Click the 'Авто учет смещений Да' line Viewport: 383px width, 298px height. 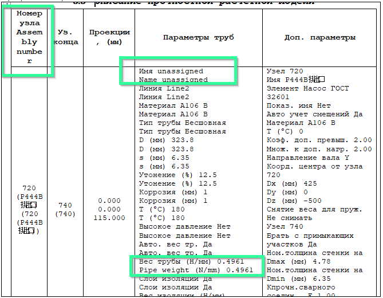click(315, 115)
